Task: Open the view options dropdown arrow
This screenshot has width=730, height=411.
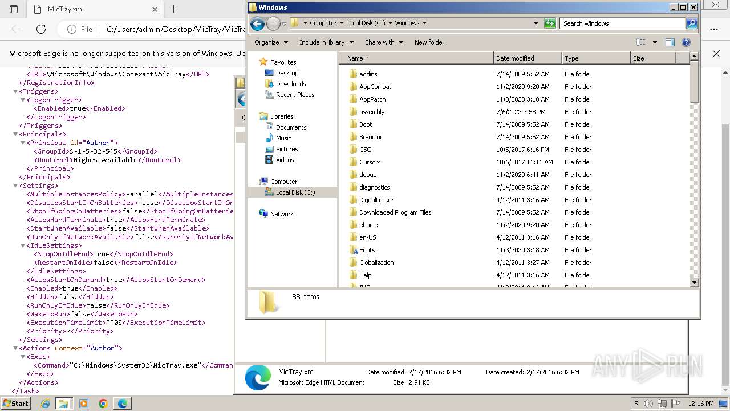Action: 655,42
